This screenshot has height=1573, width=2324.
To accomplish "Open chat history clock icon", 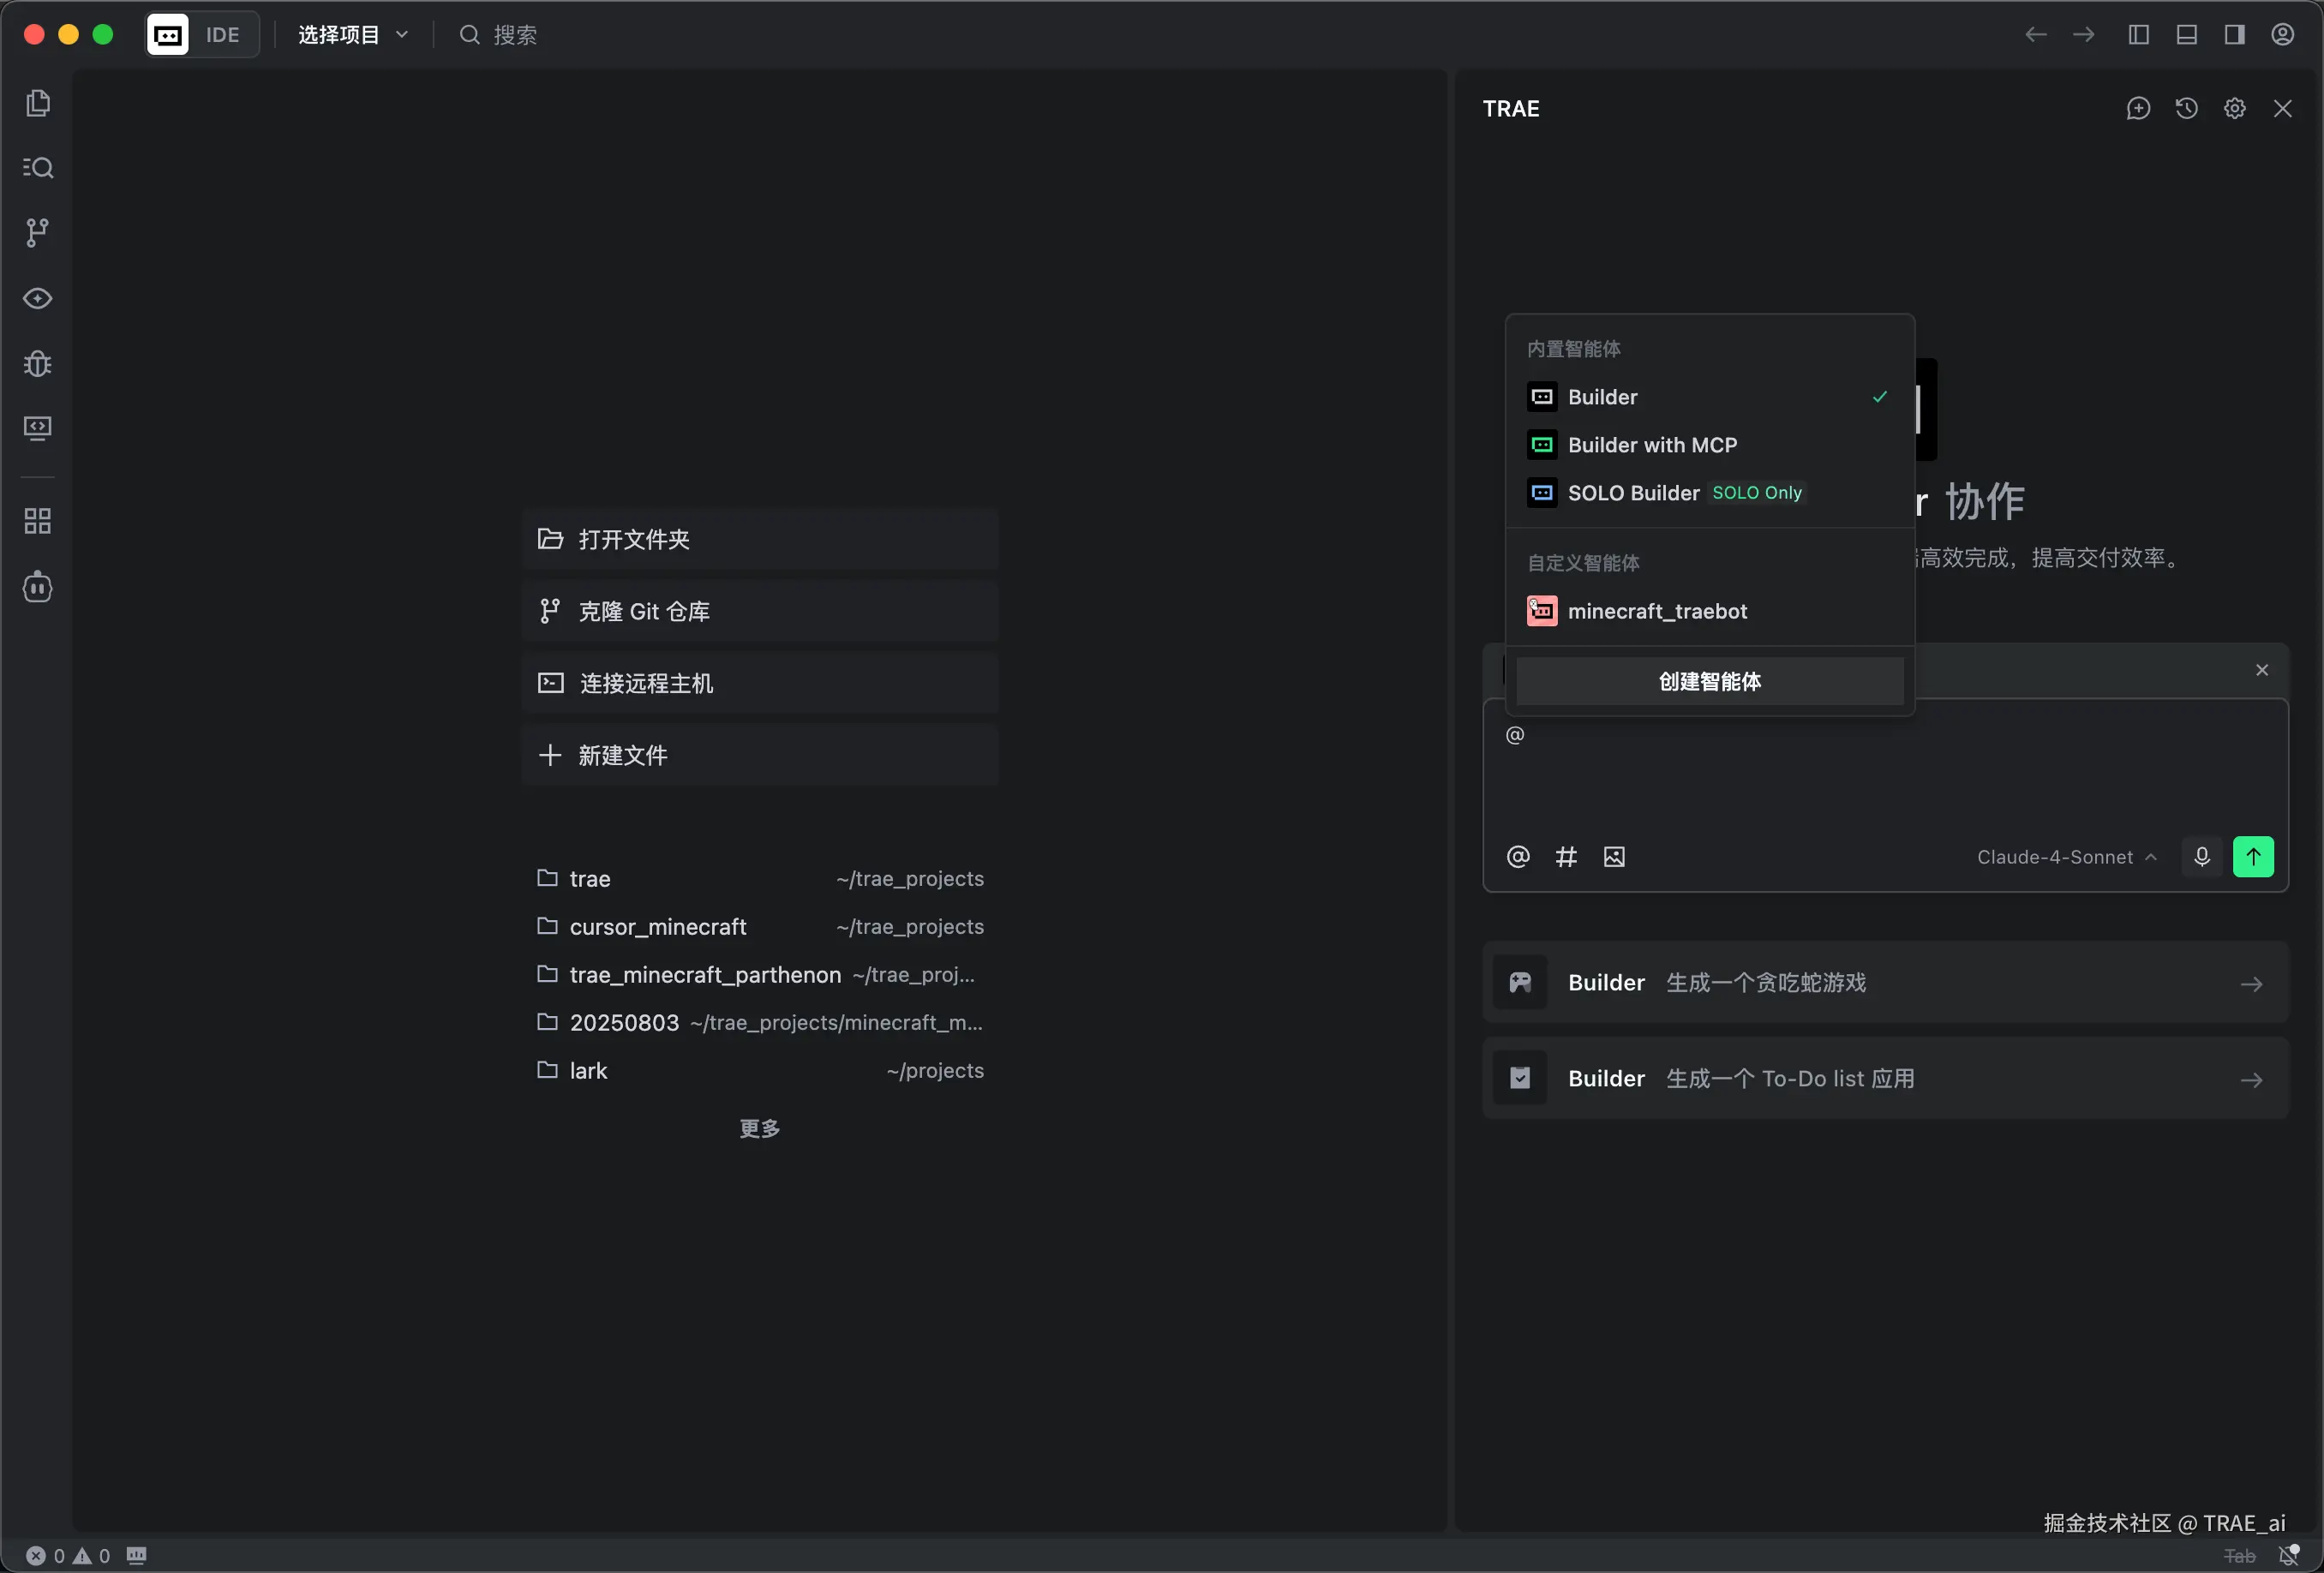I will [x=2186, y=108].
